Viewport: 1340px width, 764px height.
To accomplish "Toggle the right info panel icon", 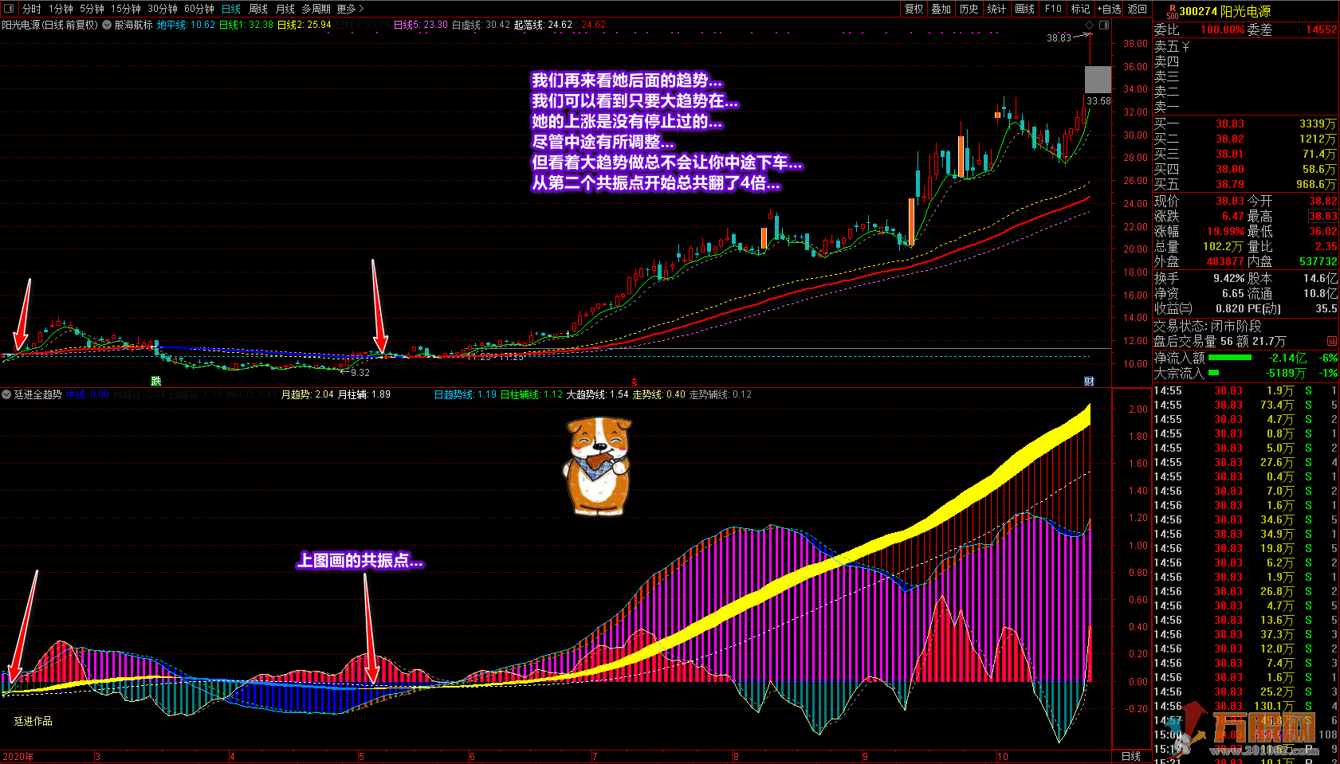I will click(x=1104, y=25).
